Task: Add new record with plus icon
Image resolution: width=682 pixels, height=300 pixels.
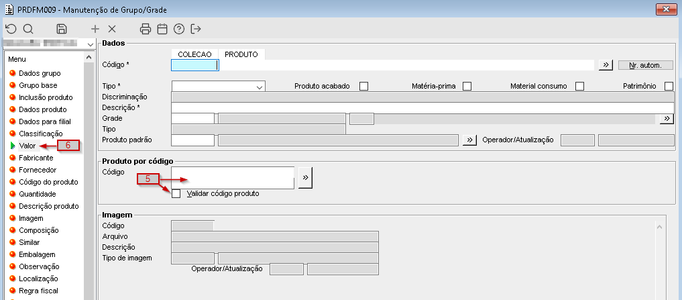Action: point(95,29)
